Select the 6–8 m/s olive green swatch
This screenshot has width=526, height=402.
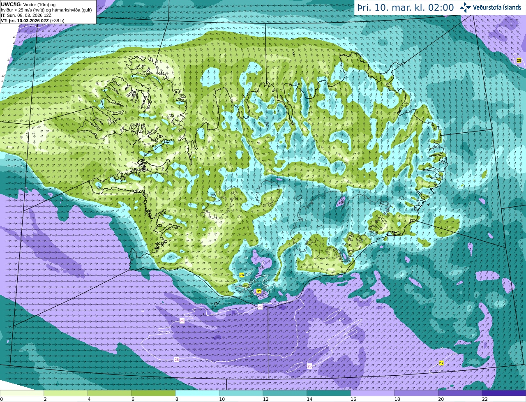153,393
